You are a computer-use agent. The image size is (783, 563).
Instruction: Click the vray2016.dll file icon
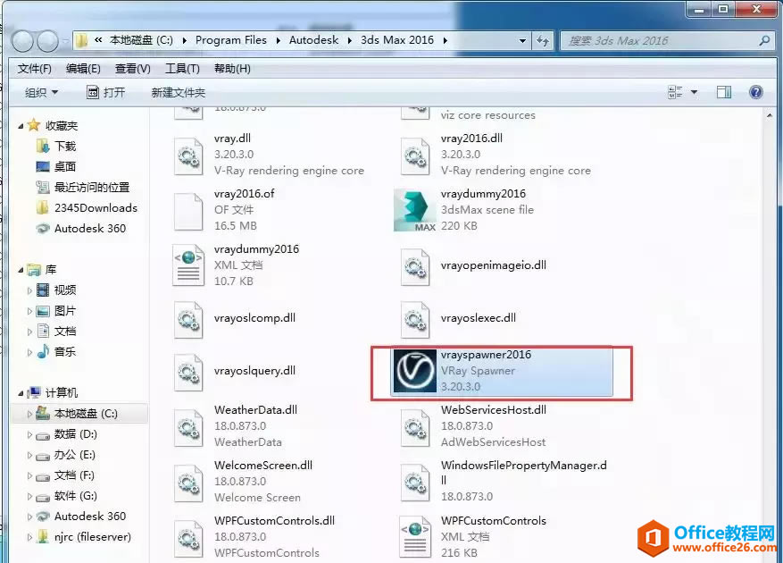[415, 156]
